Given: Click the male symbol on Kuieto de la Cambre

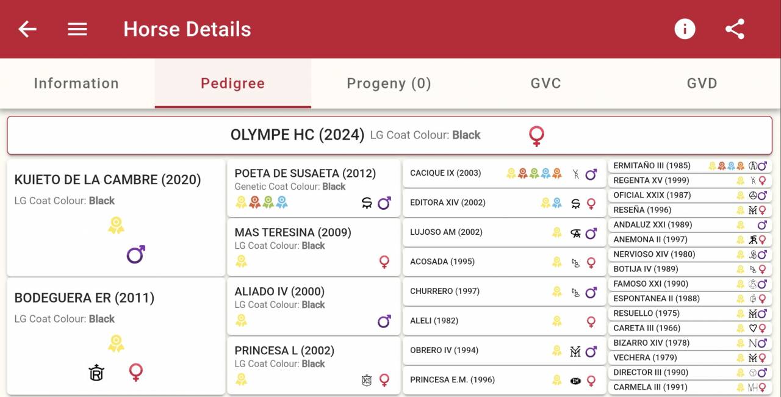Looking at the screenshot, I should (x=135, y=254).
